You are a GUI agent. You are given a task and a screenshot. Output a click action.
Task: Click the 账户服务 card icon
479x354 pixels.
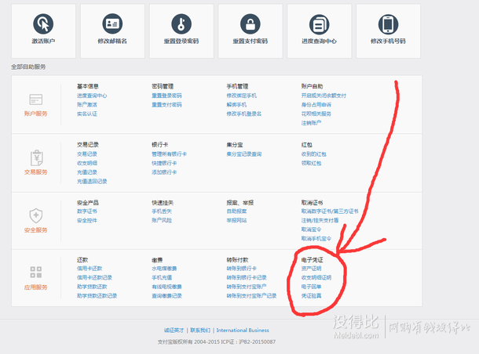pos(36,99)
